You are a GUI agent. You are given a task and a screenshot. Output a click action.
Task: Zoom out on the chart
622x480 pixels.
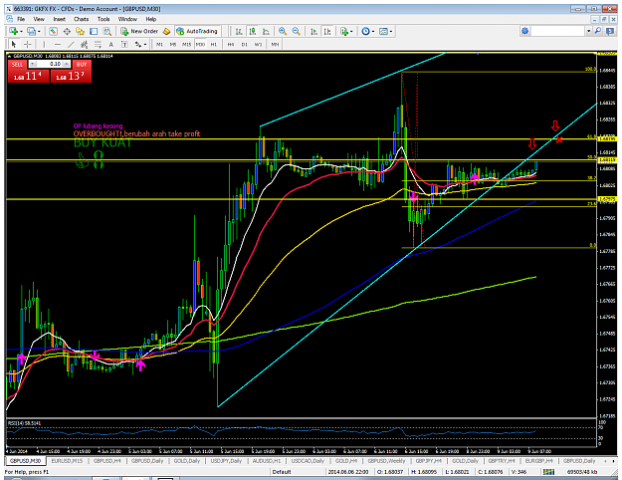click(x=296, y=31)
